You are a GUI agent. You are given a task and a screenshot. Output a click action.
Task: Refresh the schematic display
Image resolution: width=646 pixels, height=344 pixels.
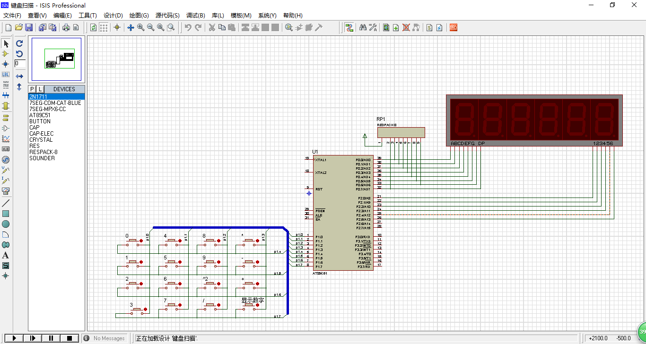(x=94, y=27)
